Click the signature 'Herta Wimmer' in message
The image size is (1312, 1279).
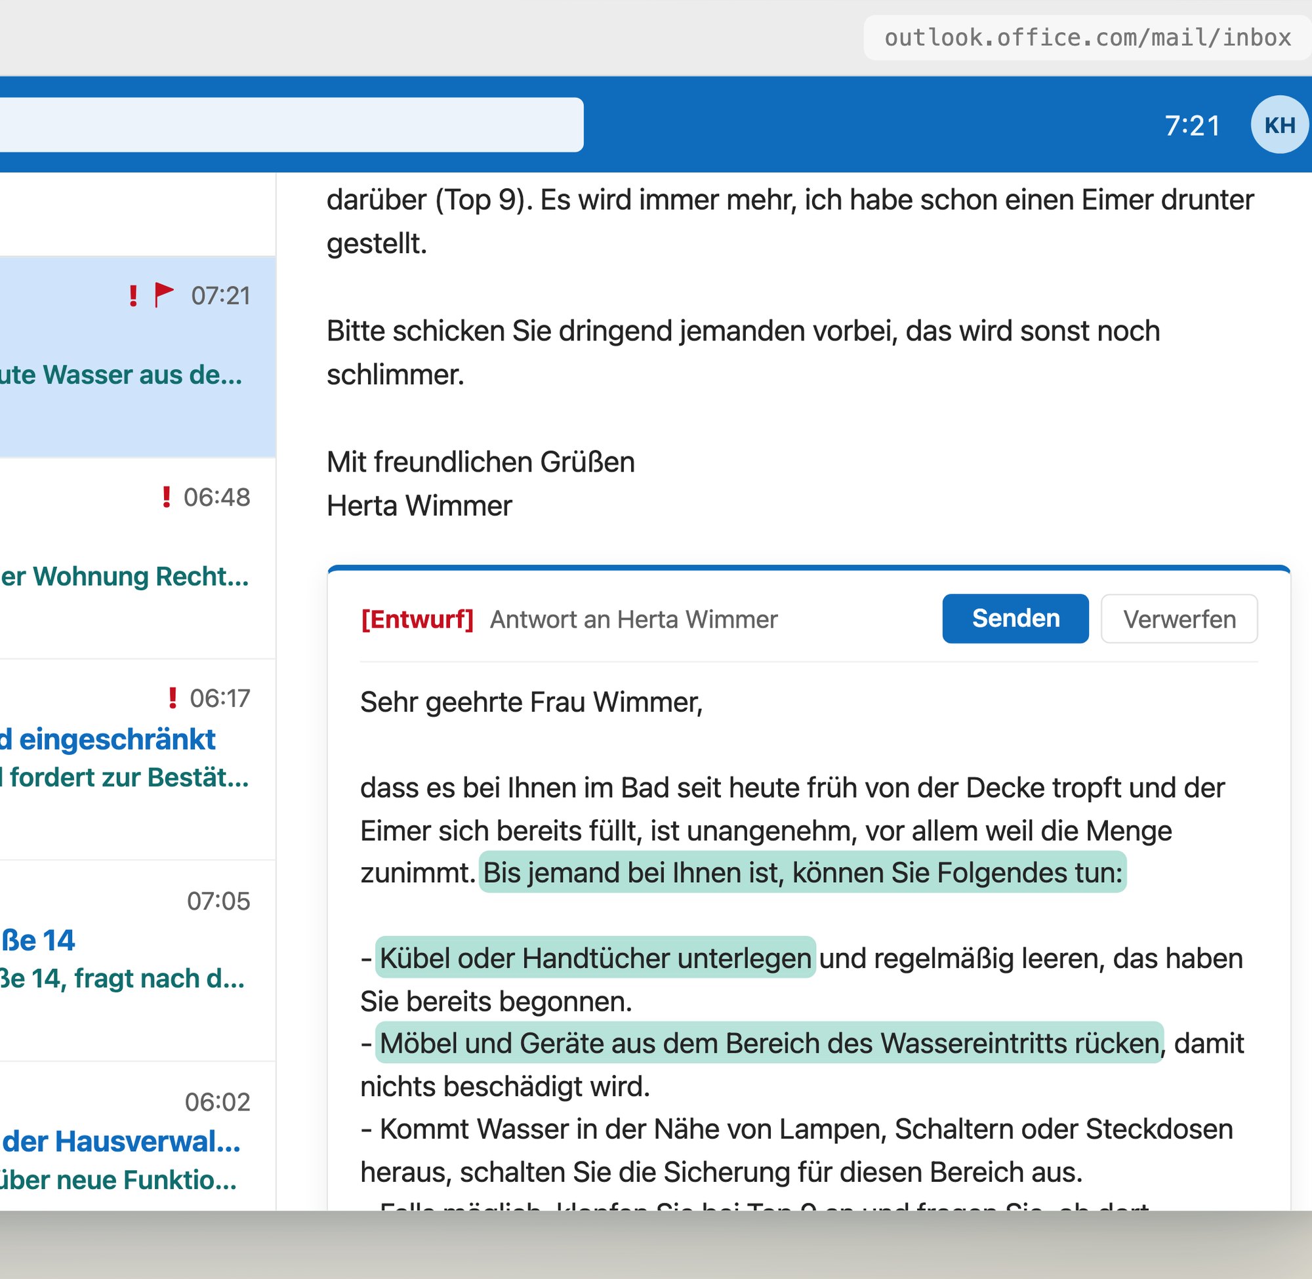click(419, 506)
